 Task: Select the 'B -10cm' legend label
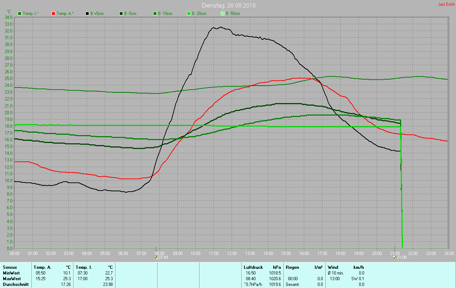click(x=165, y=14)
